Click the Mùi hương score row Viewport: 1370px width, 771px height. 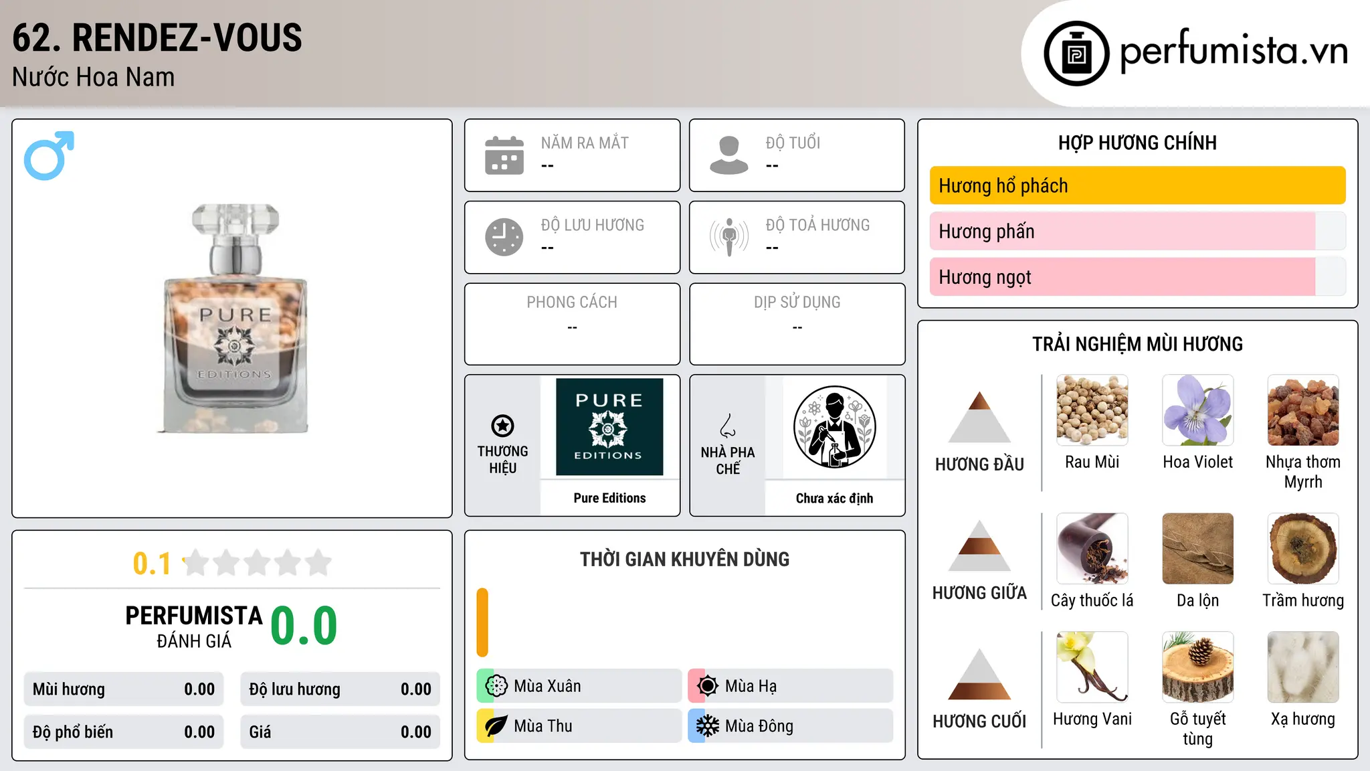(x=124, y=689)
